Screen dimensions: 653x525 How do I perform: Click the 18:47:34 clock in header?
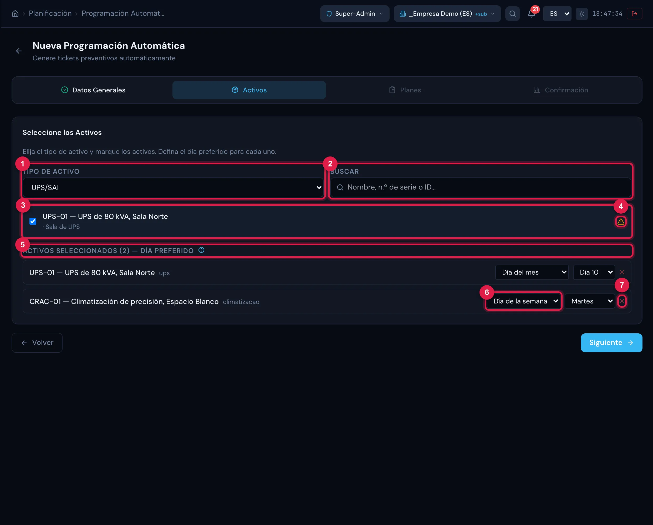click(607, 14)
